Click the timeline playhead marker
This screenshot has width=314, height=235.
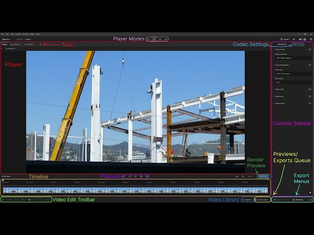click(x=3, y=181)
